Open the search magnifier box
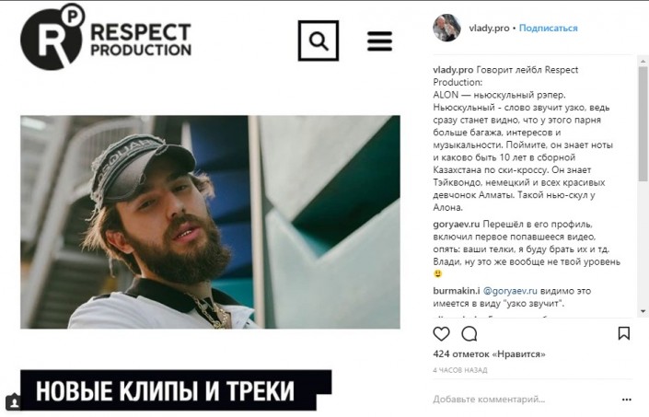Image resolution: width=649 pixels, height=417 pixels. coord(319,41)
